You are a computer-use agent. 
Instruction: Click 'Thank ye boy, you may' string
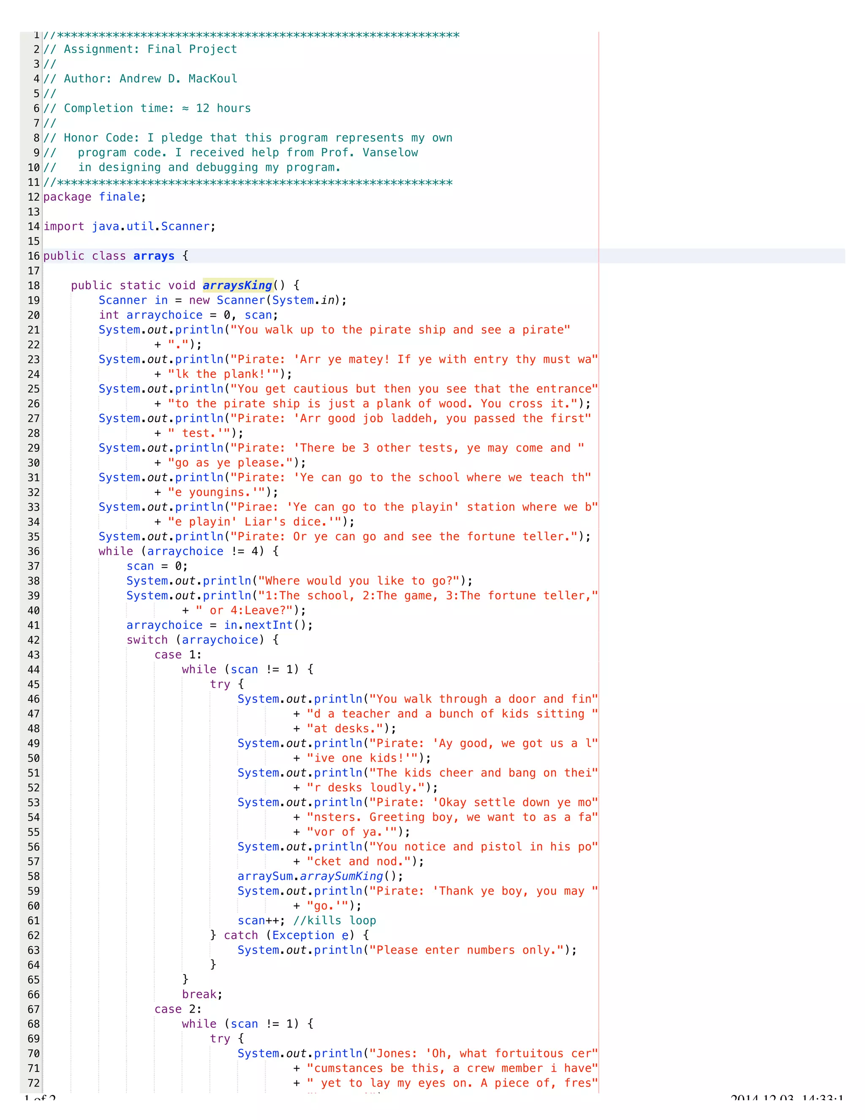click(483, 891)
